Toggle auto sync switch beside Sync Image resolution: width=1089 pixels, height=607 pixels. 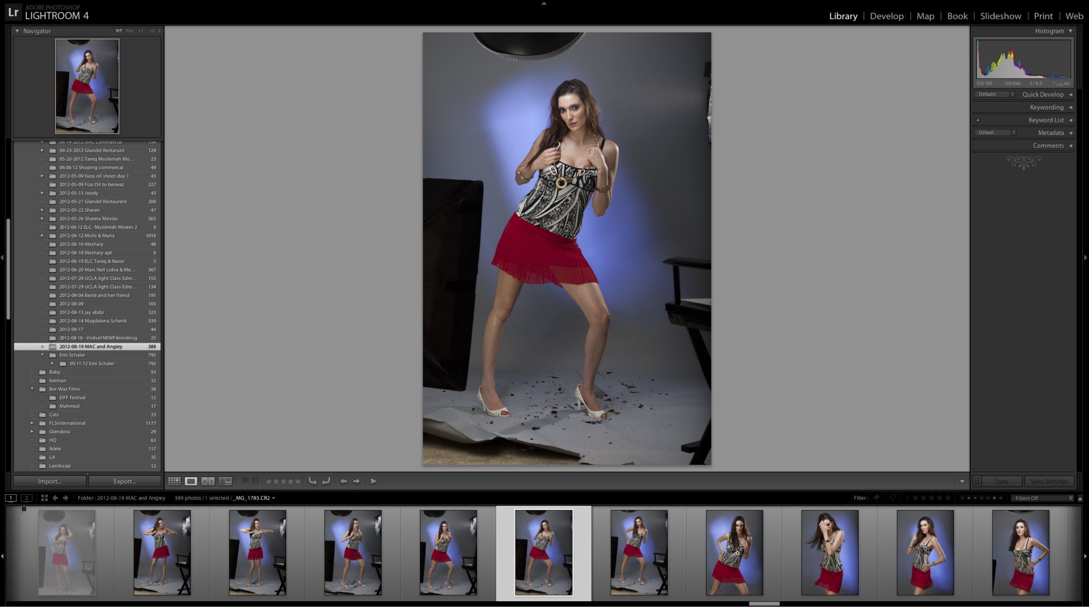[x=977, y=481]
